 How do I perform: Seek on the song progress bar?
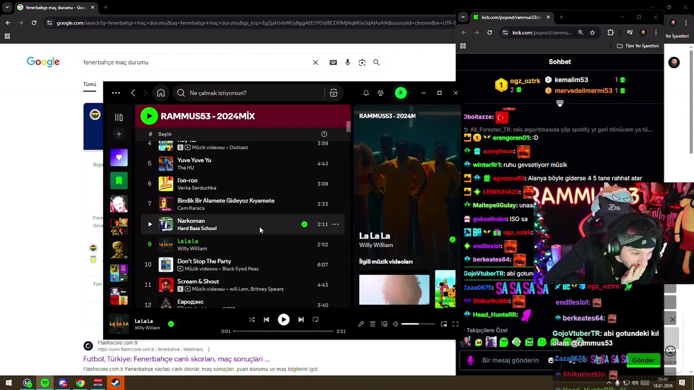pos(283,331)
